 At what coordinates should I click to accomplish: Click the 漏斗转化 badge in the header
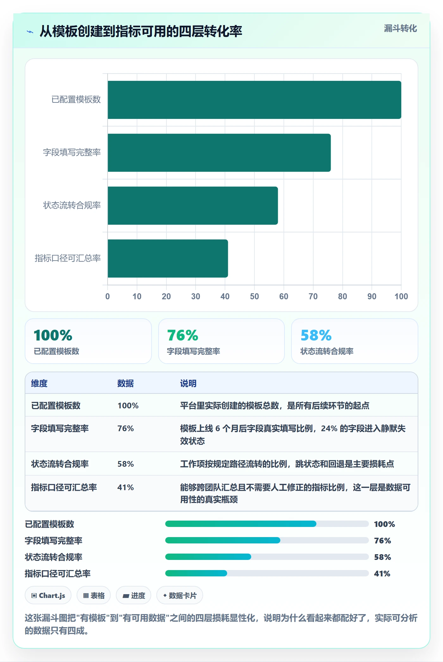click(400, 29)
